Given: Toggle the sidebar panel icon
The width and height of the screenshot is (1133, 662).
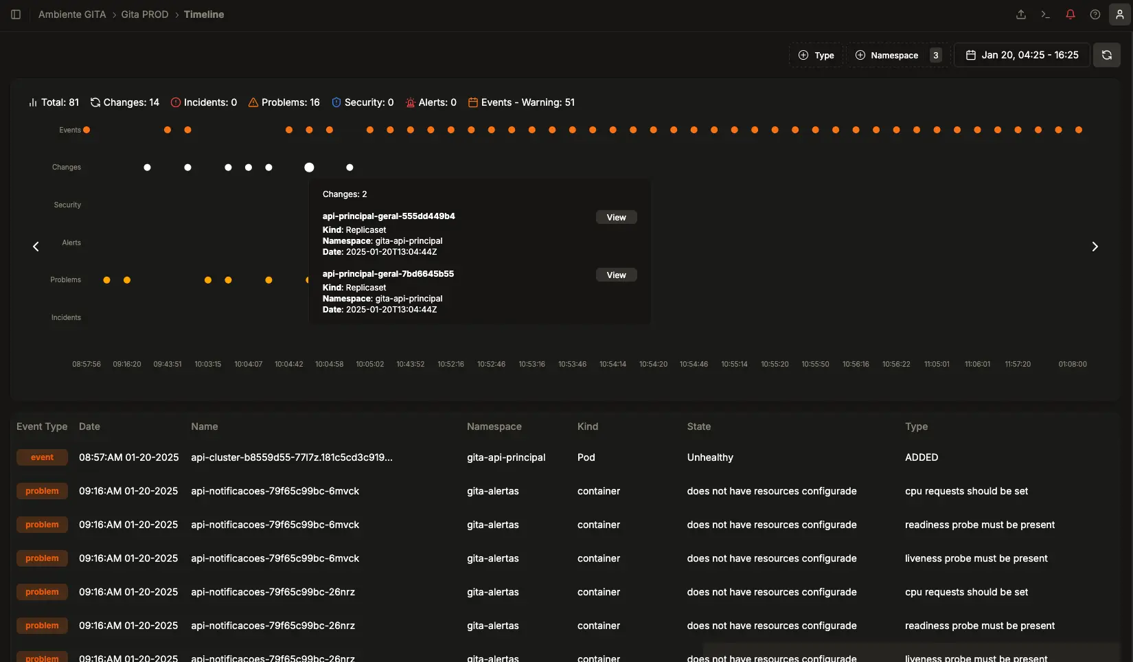Looking at the screenshot, I should [16, 14].
